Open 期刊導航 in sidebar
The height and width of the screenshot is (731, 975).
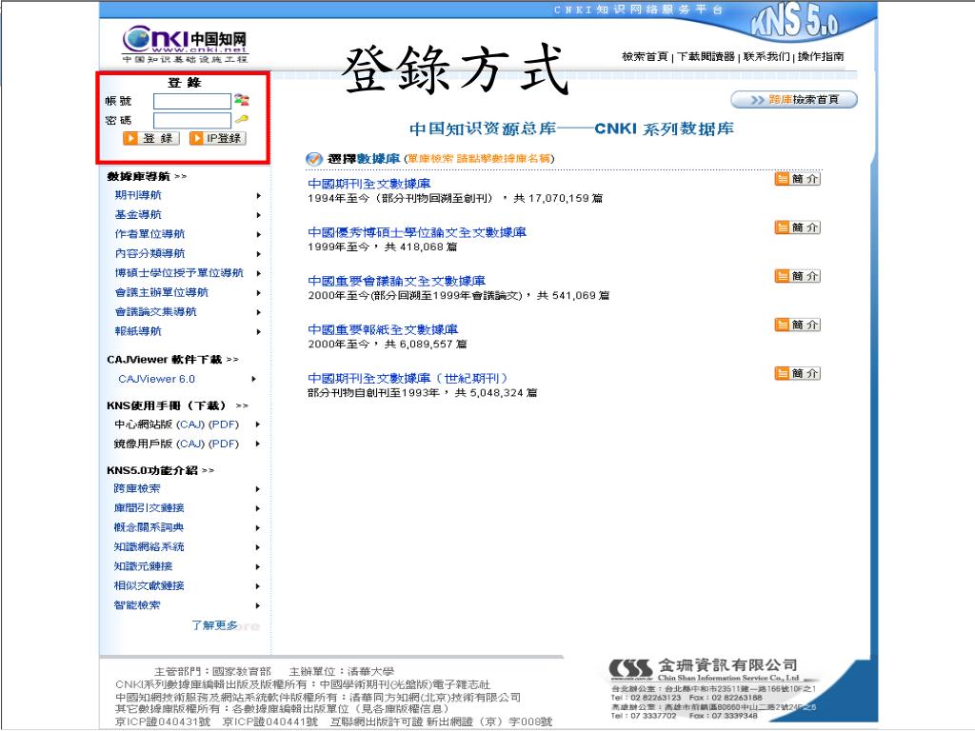pyautogui.click(x=138, y=195)
